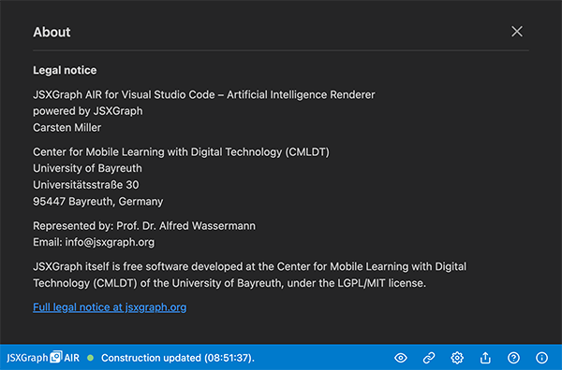Screen dimensions: 562x370
Task: Click the 'JSXGraph AIR for Visual Studio Code' line
Action: tap(204, 94)
